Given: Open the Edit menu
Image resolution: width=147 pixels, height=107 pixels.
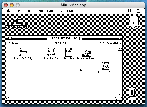Looking at the screenshot, I should (x=27, y=11).
